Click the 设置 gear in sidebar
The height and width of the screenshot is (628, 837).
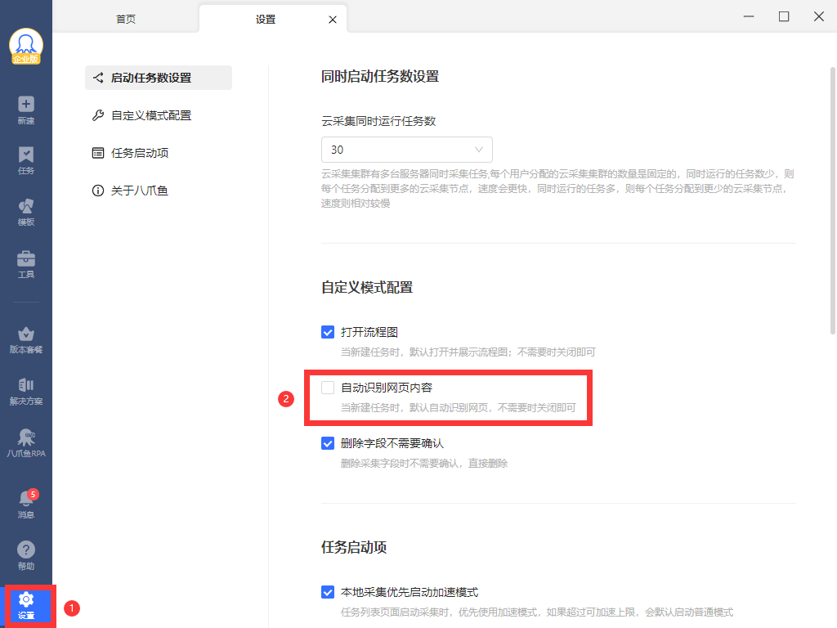click(x=25, y=606)
